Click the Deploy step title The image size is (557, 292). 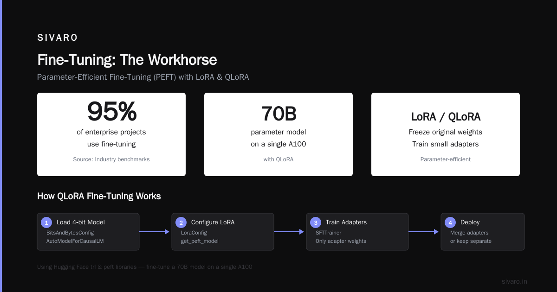coord(470,222)
